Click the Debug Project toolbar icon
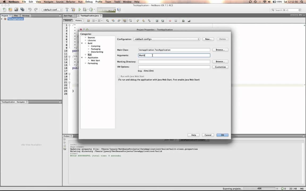 pos(84,10)
